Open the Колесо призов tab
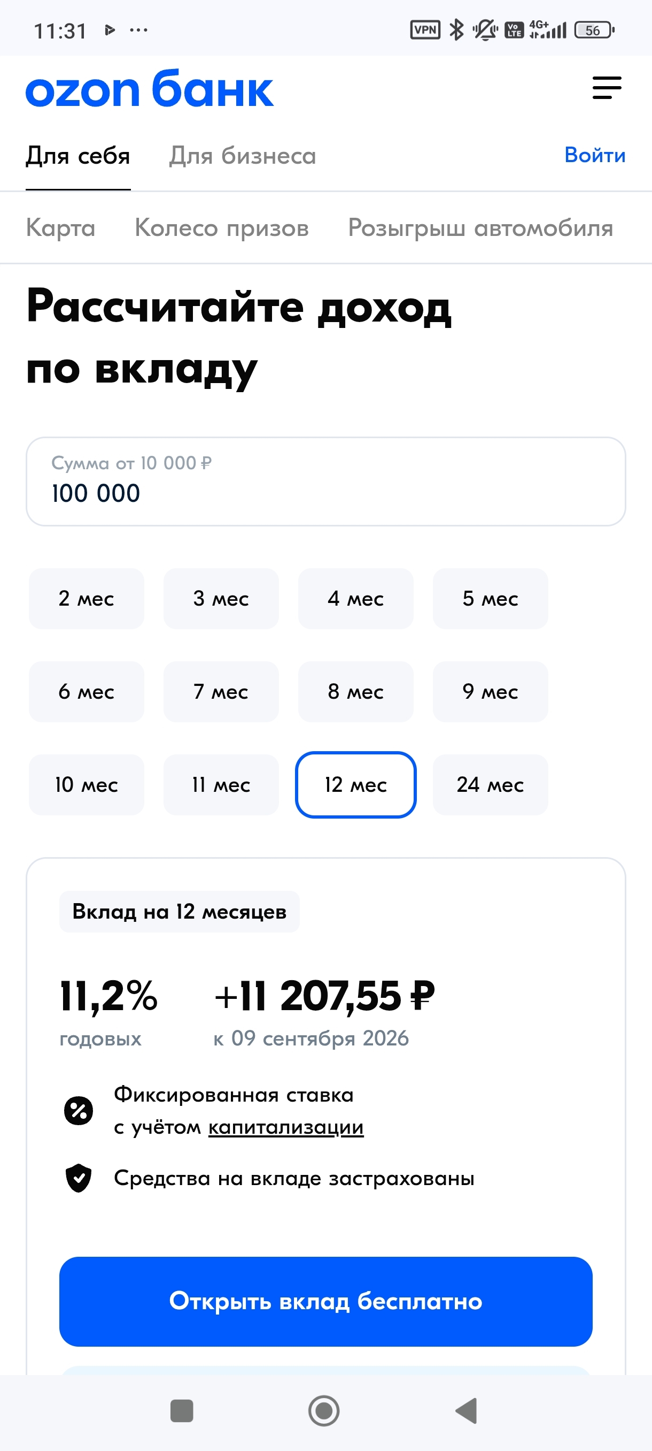Image resolution: width=652 pixels, height=1451 pixels. click(222, 228)
